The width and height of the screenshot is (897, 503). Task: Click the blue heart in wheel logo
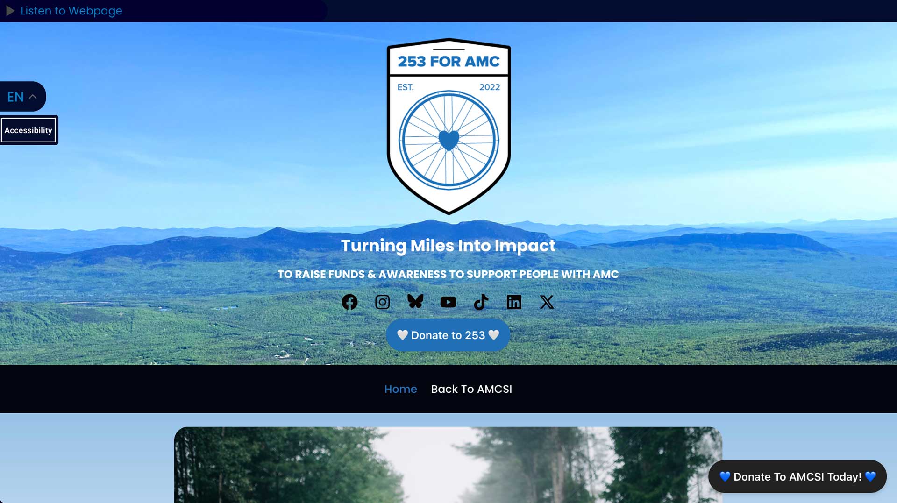(449, 140)
